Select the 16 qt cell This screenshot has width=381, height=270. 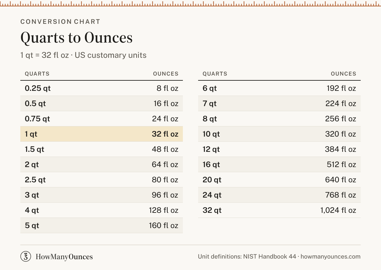[x=211, y=165]
